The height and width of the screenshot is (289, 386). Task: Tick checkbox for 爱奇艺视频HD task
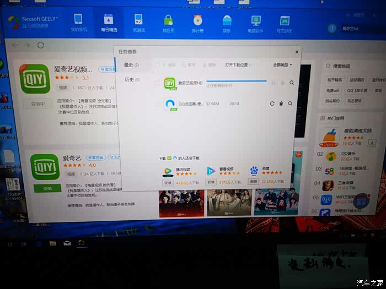158,83
